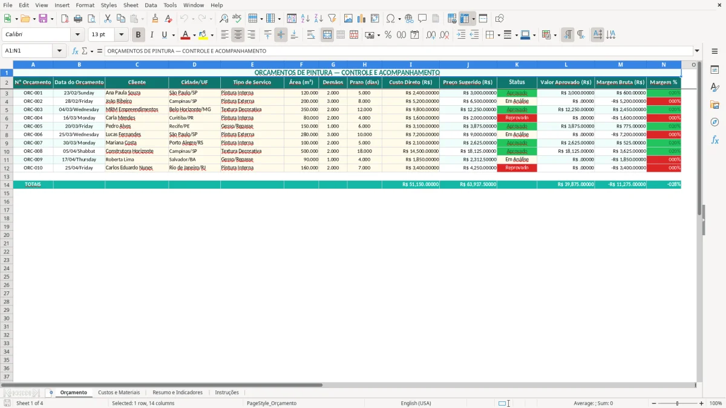Switch to Instruções sheet tab
Image resolution: width=726 pixels, height=408 pixels.
click(227, 392)
